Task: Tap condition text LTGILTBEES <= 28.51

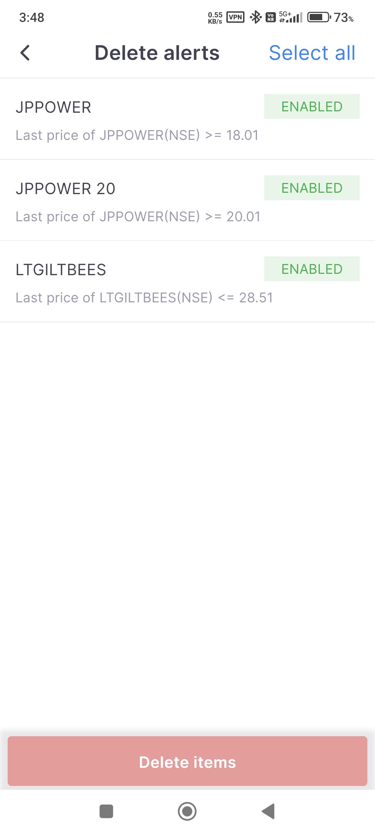Action: 144,297
